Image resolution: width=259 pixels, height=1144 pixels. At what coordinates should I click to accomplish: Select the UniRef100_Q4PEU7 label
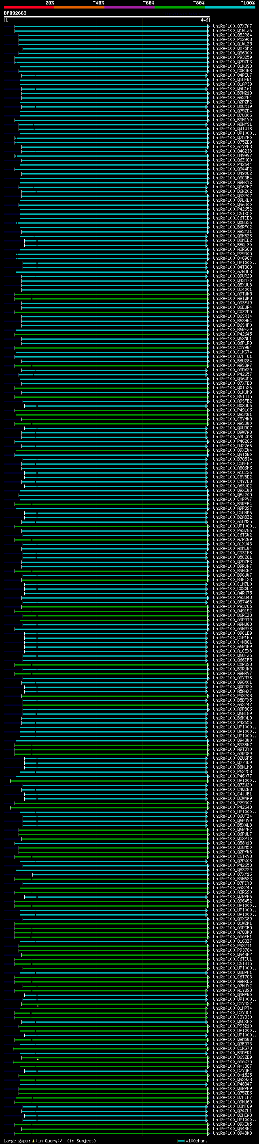(x=232, y=75)
